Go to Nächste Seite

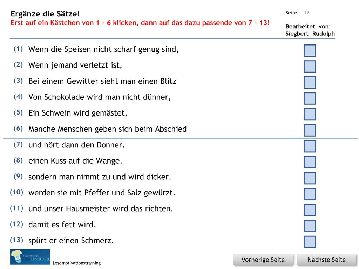326,260
